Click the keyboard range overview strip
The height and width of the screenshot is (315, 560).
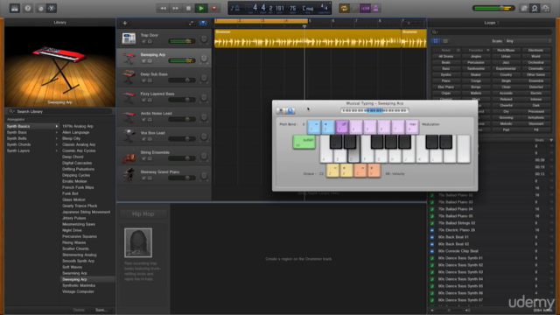[x=374, y=111]
